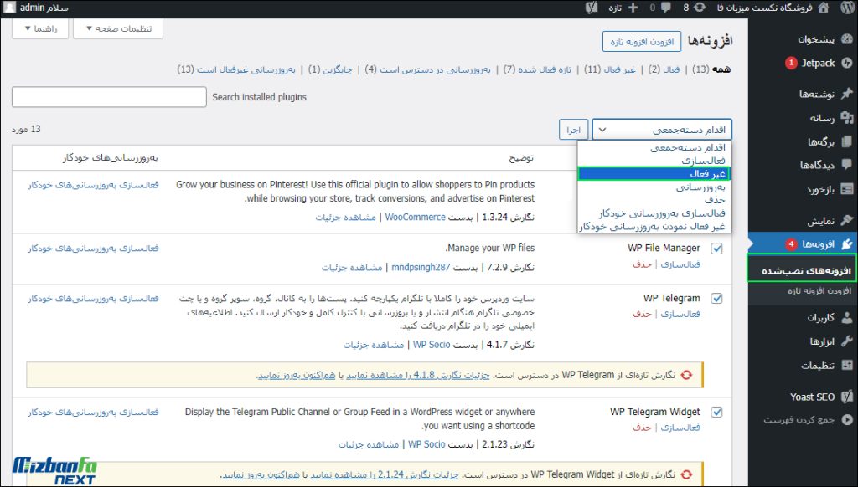The height and width of the screenshot is (487, 858).
Task: Filter plugins by Inactive (غیر فعال) tab
Action: [619, 69]
